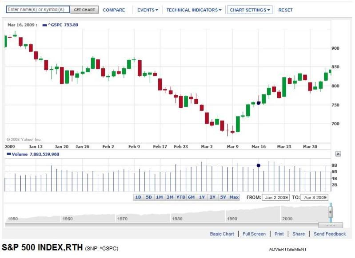The image size is (355, 258).
Task: Click the horizontal timeline scrollbar thumb
Action: (x=331, y=225)
